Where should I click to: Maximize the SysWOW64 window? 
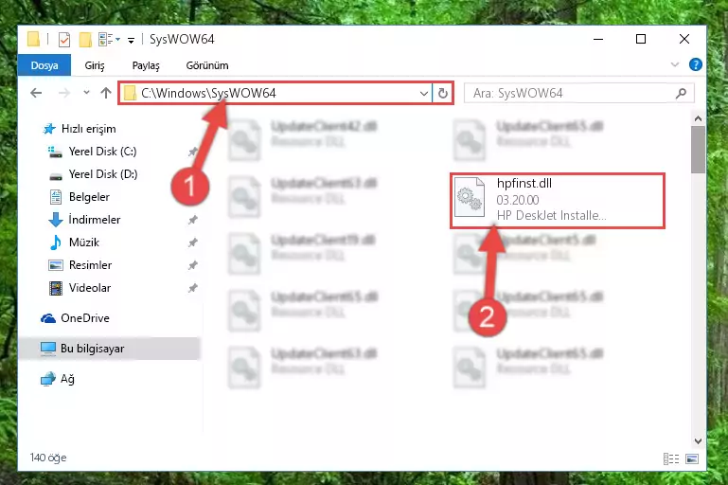641,40
